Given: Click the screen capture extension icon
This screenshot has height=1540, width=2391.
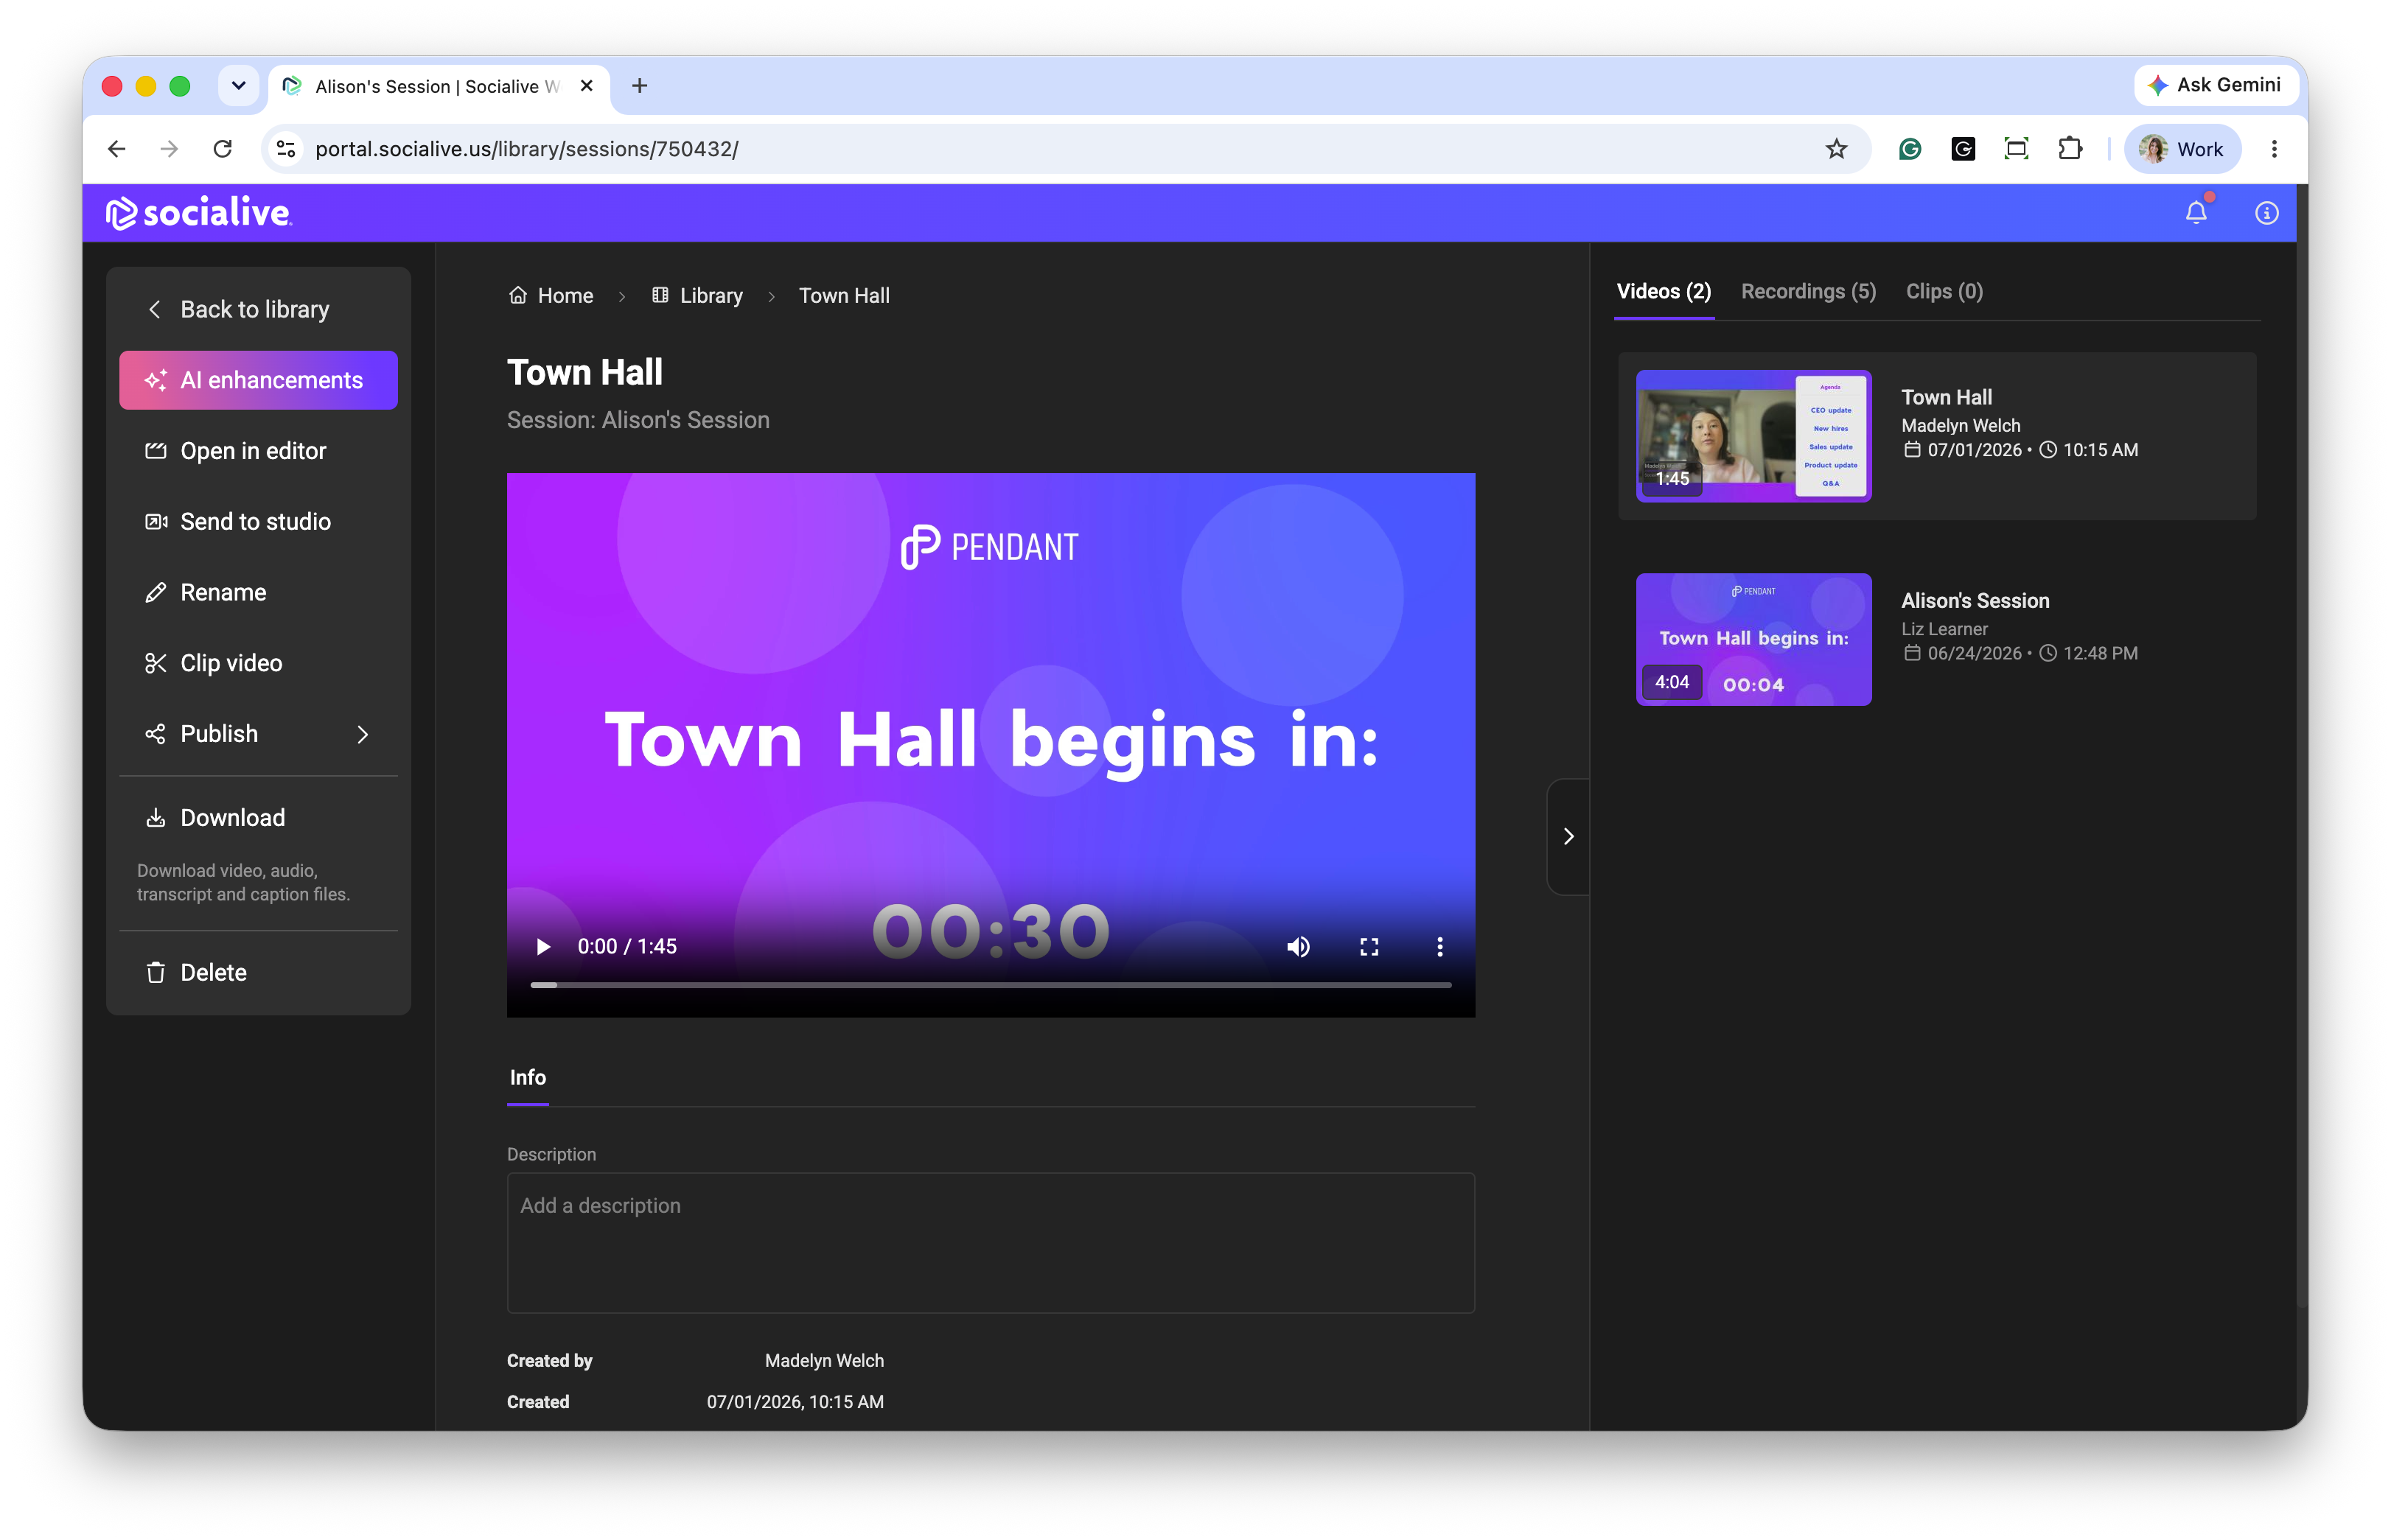Looking at the screenshot, I should (x=2016, y=149).
